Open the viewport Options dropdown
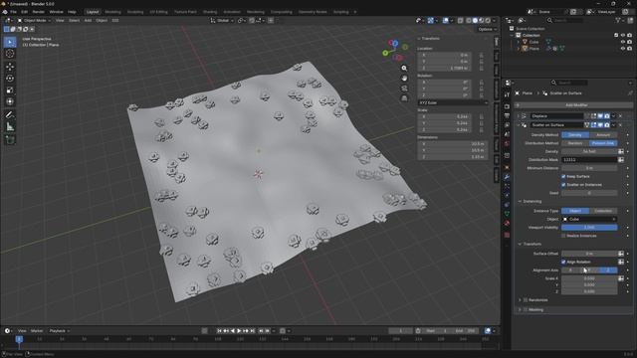 [x=487, y=29]
